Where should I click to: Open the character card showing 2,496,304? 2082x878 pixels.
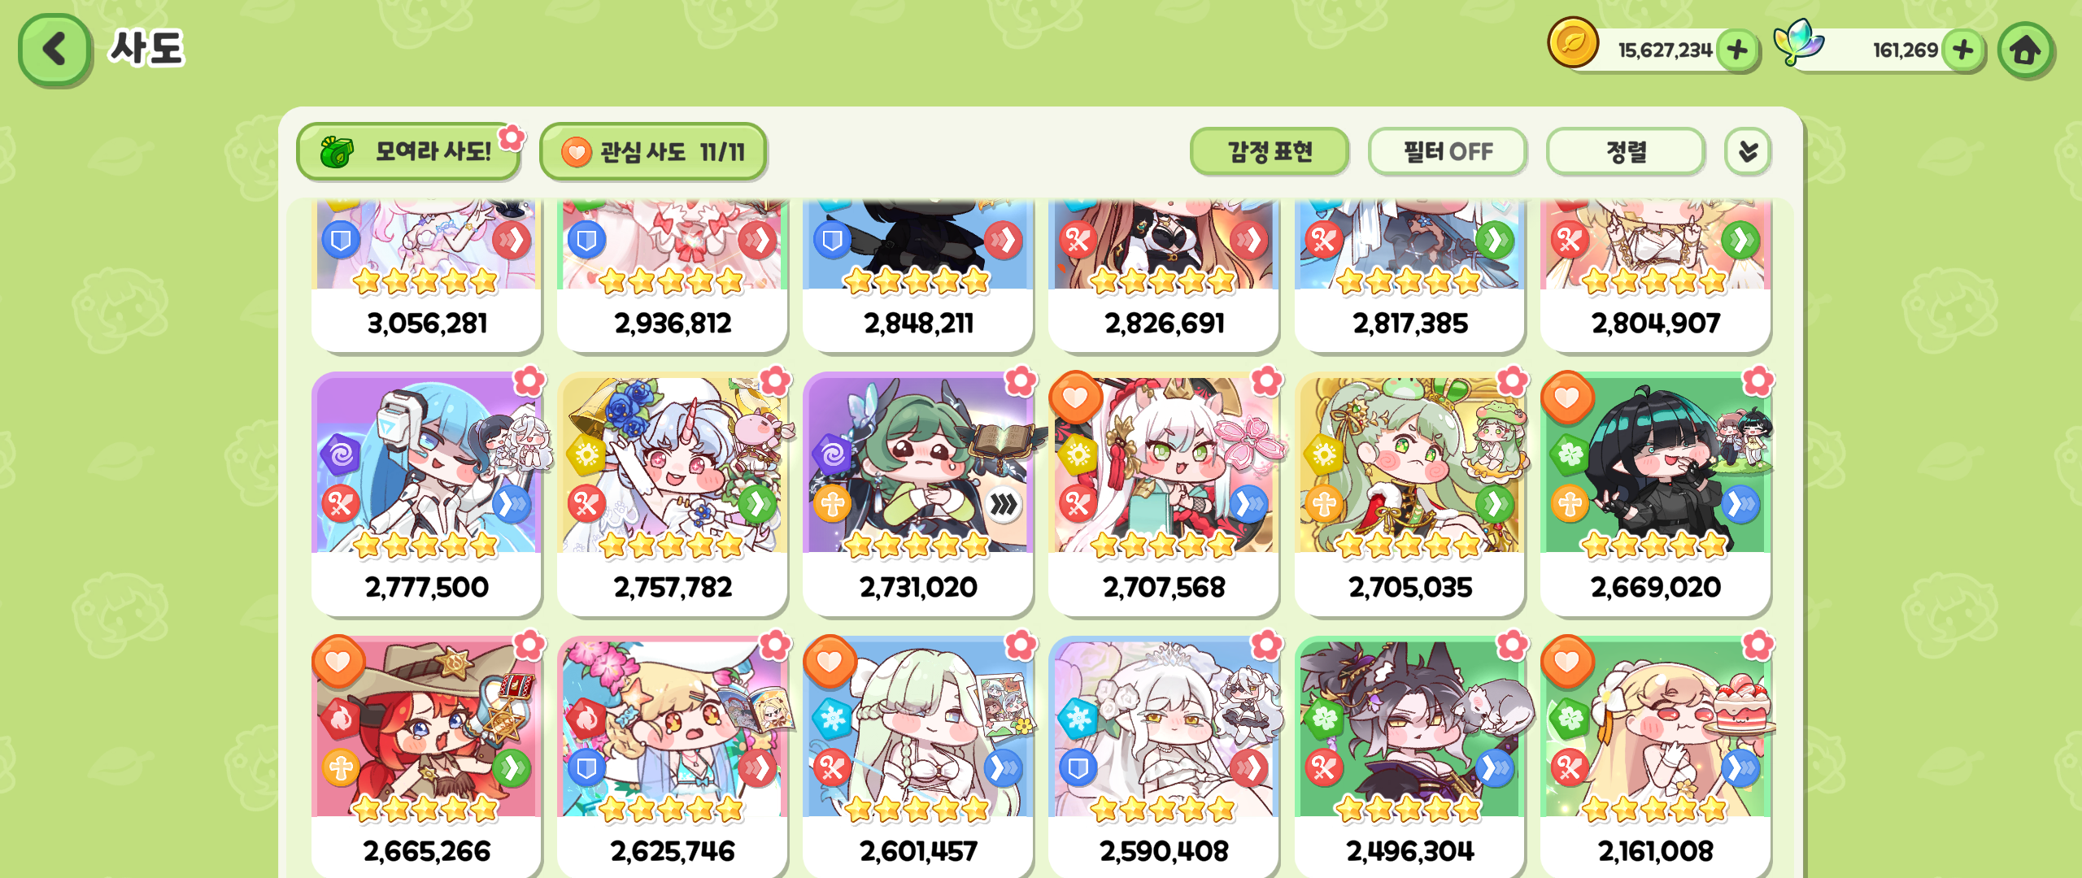(x=1409, y=756)
